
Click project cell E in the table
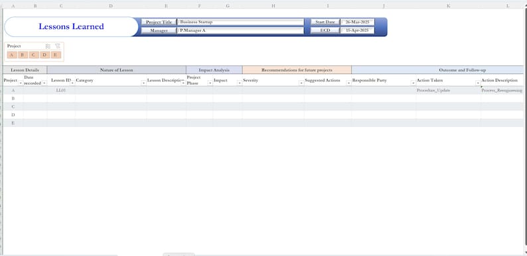pyautogui.click(x=13, y=123)
